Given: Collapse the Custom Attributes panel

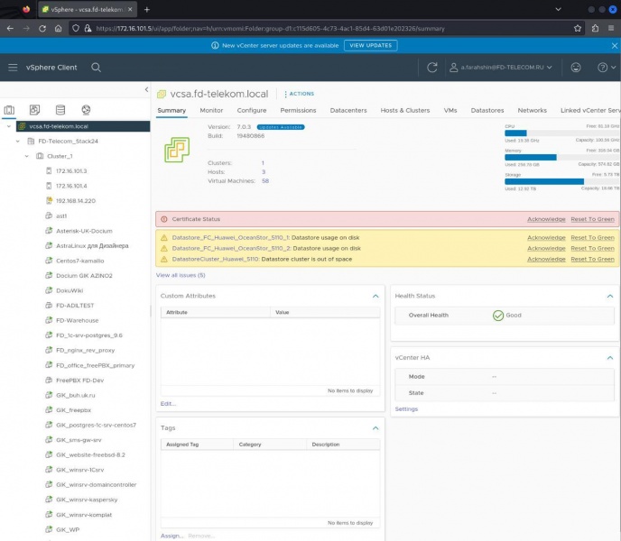Looking at the screenshot, I should pyautogui.click(x=375, y=296).
